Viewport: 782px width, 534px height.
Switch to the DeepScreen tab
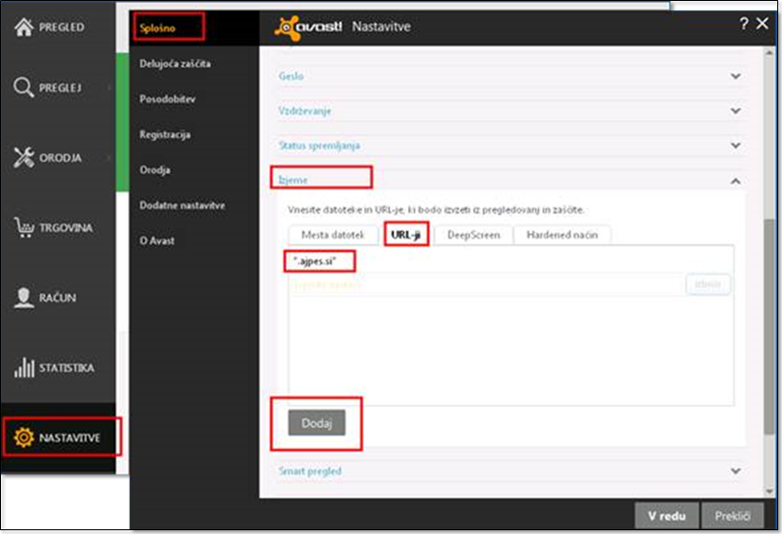tap(473, 235)
